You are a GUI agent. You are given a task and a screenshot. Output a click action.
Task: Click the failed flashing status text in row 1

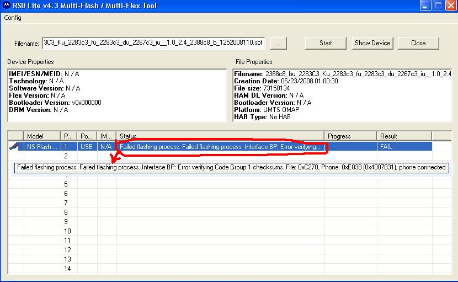[220, 147]
